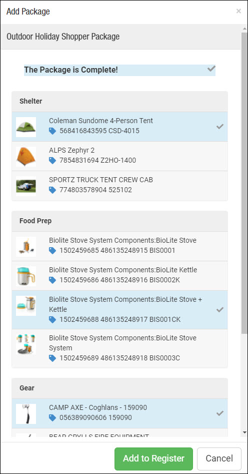Click the Add to Register button
Viewport: 248px width, 474px height.
153,458
